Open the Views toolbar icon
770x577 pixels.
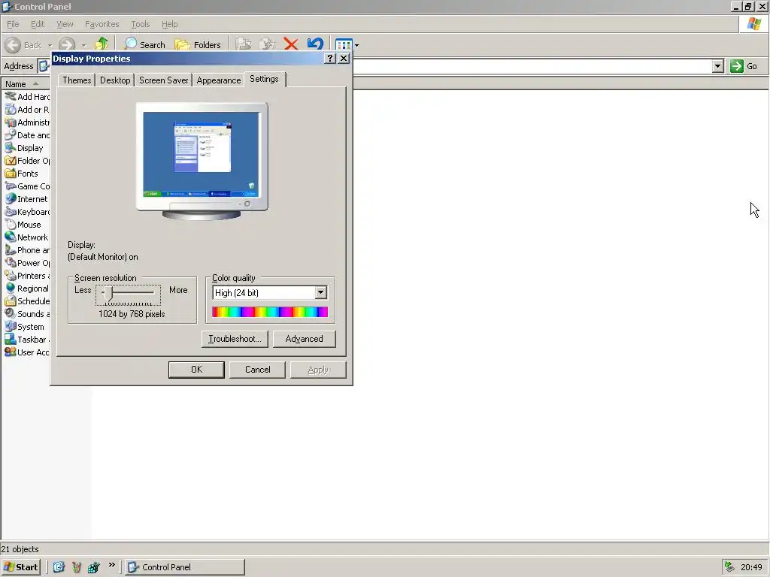(344, 45)
